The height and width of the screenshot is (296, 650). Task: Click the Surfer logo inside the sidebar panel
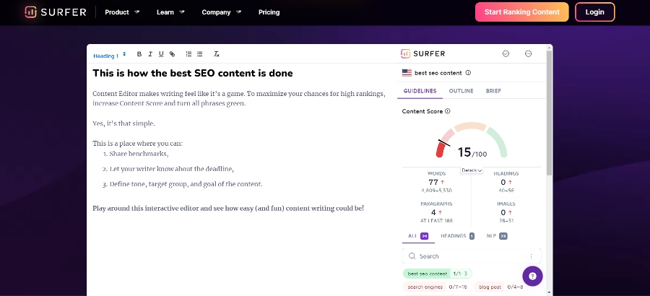point(422,53)
